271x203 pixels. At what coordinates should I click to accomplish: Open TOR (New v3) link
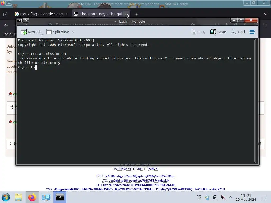coord(123,169)
